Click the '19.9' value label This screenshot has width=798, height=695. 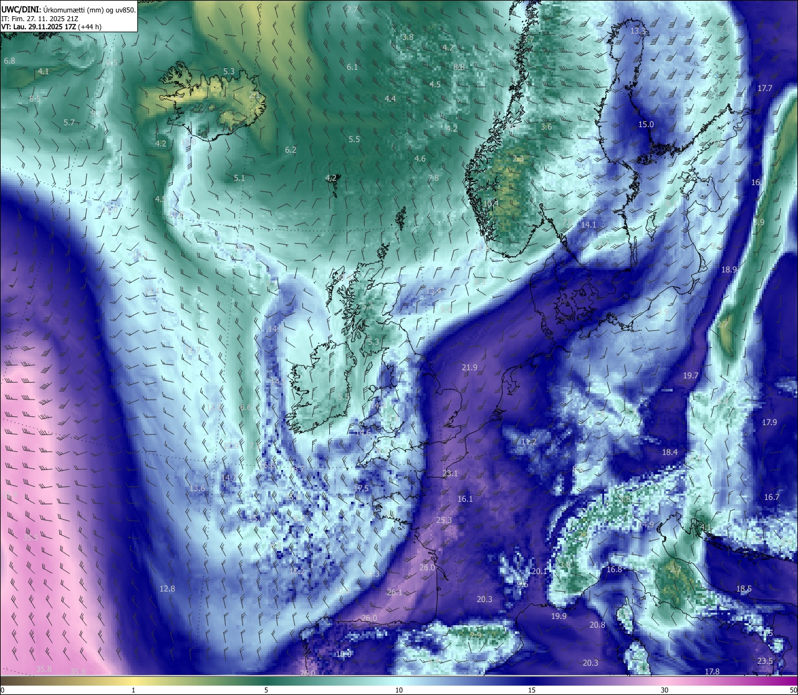tap(559, 616)
